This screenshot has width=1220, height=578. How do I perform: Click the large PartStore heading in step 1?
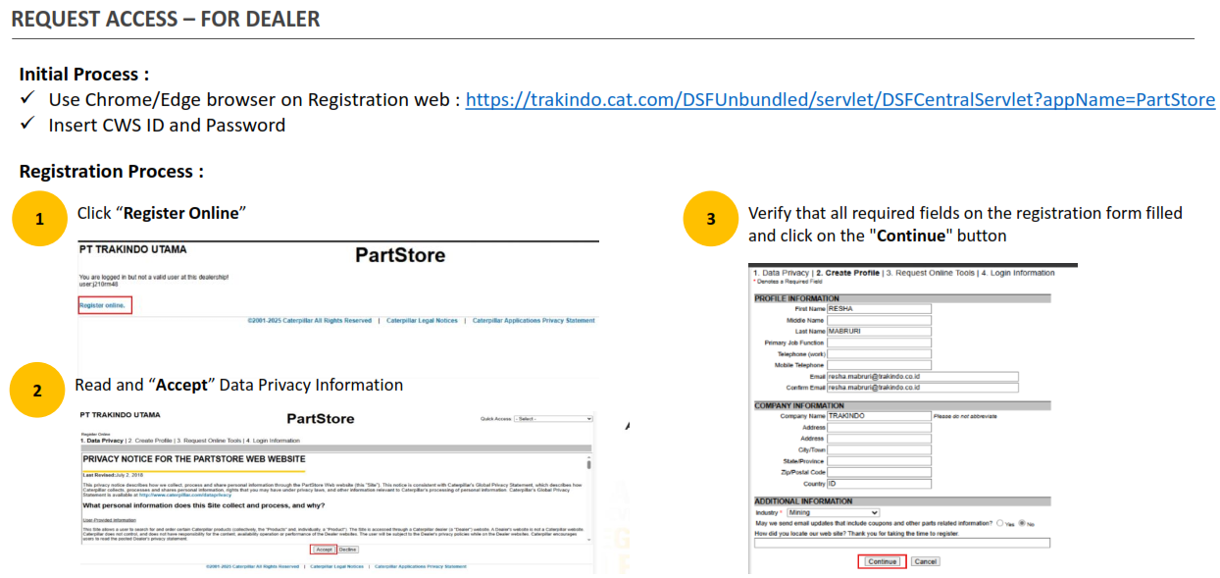pyautogui.click(x=400, y=255)
